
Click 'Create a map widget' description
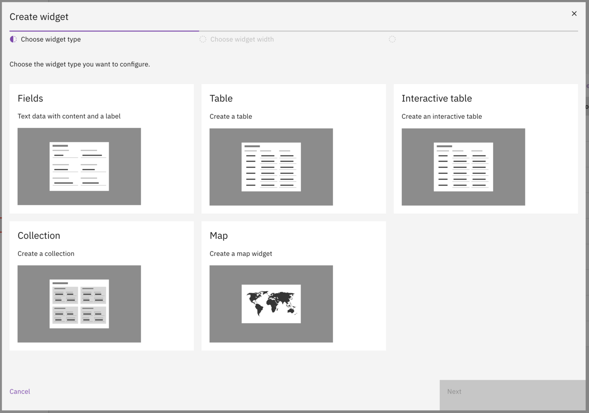click(x=241, y=253)
